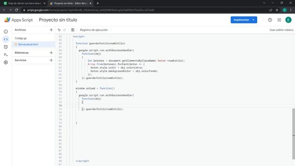This screenshot has width=295, height=166.
Task: Click the Archivos section header
Action: pyautogui.click(x=20, y=30)
